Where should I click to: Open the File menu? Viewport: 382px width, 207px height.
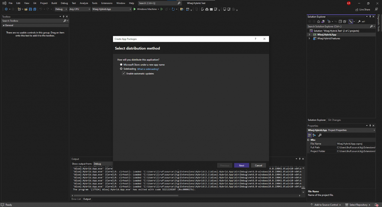point(10,3)
